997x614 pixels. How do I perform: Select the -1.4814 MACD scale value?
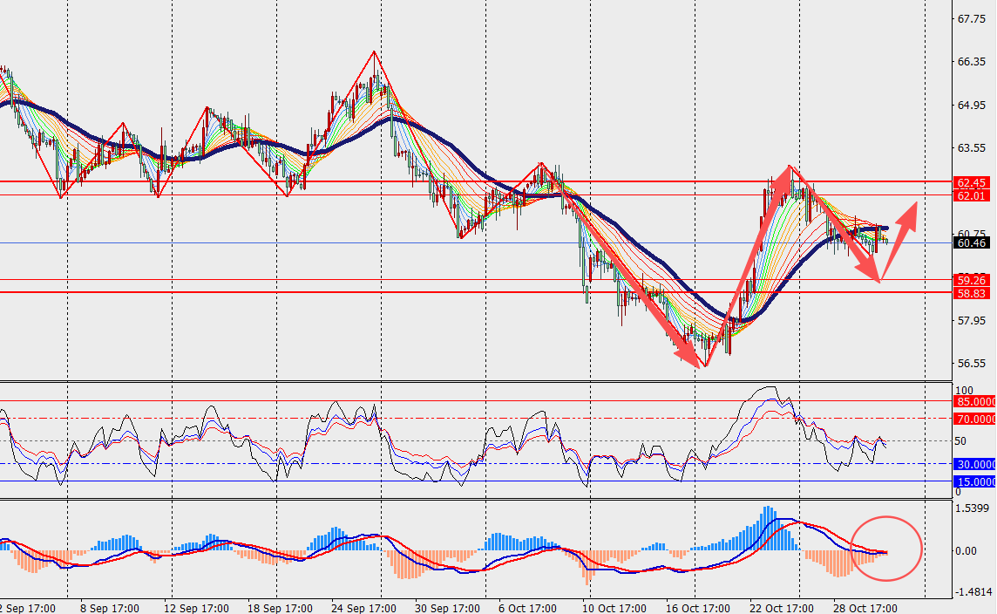pyautogui.click(x=973, y=590)
